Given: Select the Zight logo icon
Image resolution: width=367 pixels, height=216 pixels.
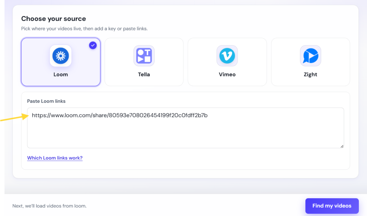Looking at the screenshot, I should click(310, 56).
